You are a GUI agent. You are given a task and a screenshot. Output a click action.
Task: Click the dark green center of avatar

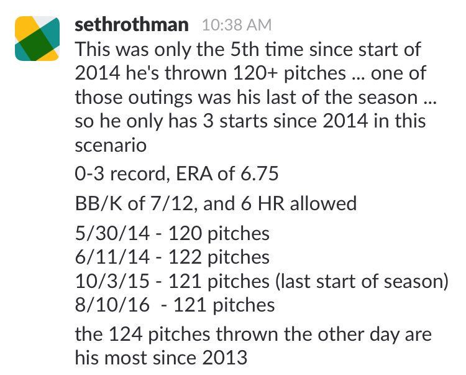(37, 40)
